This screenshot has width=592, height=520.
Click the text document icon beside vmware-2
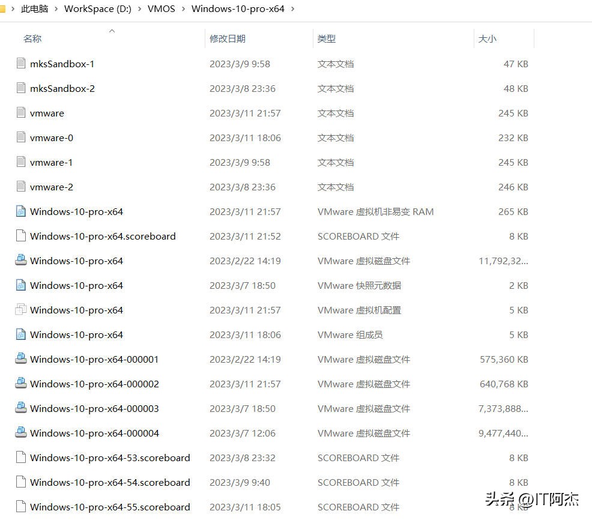pos(21,187)
